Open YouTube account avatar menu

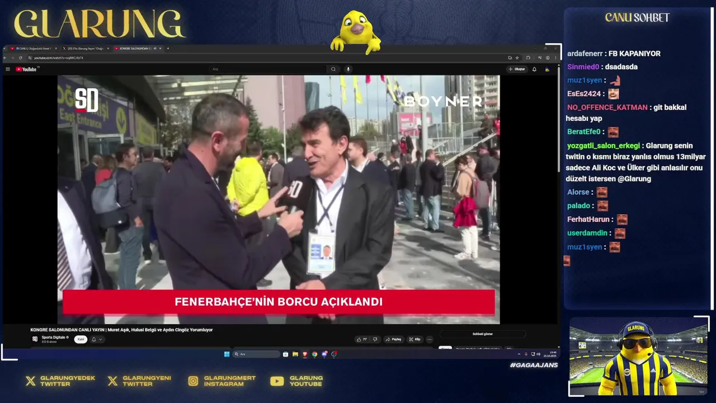pos(547,69)
